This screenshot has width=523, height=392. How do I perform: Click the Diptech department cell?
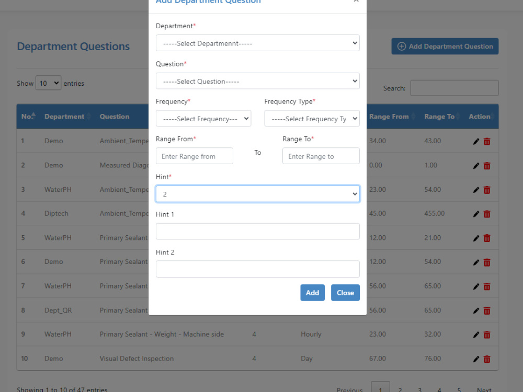[x=56, y=213]
